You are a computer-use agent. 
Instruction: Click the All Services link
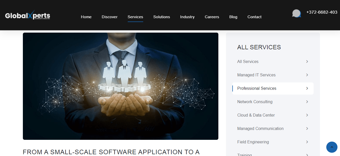(248, 61)
